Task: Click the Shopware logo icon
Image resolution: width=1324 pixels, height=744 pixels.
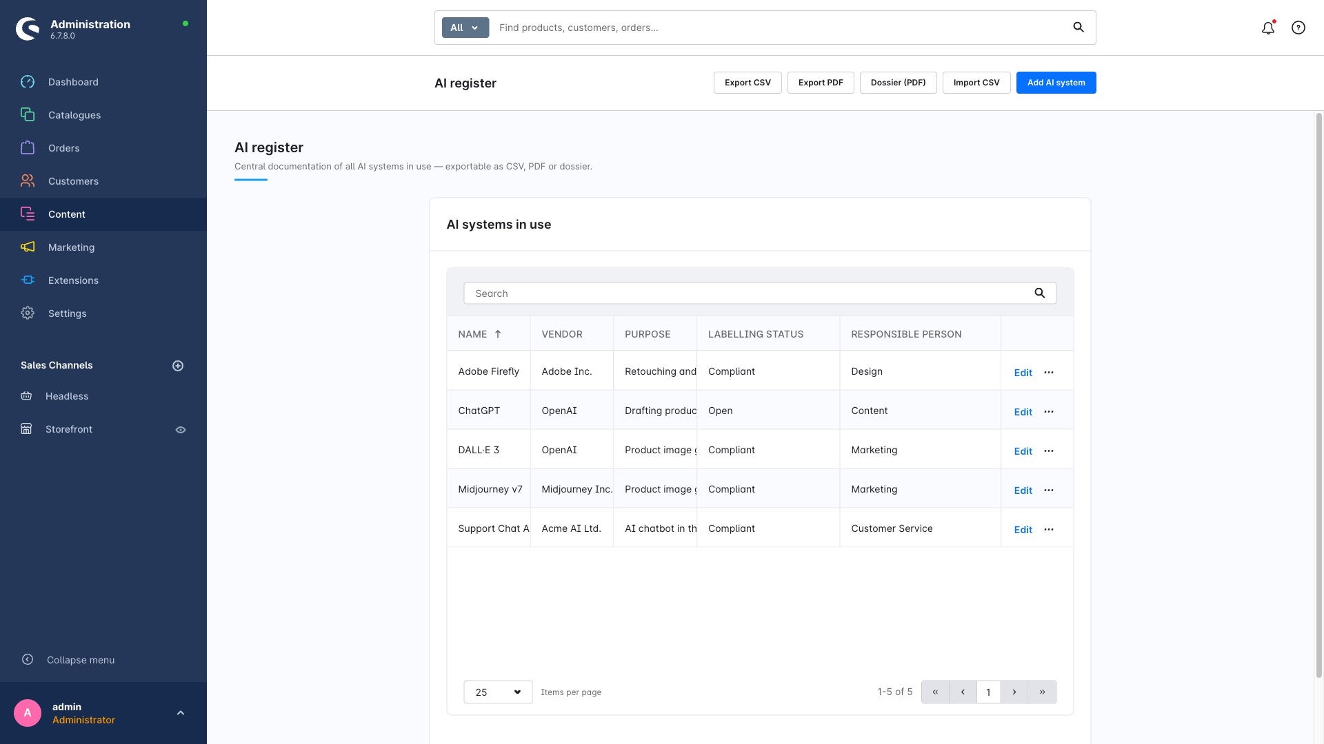Action: tap(28, 29)
